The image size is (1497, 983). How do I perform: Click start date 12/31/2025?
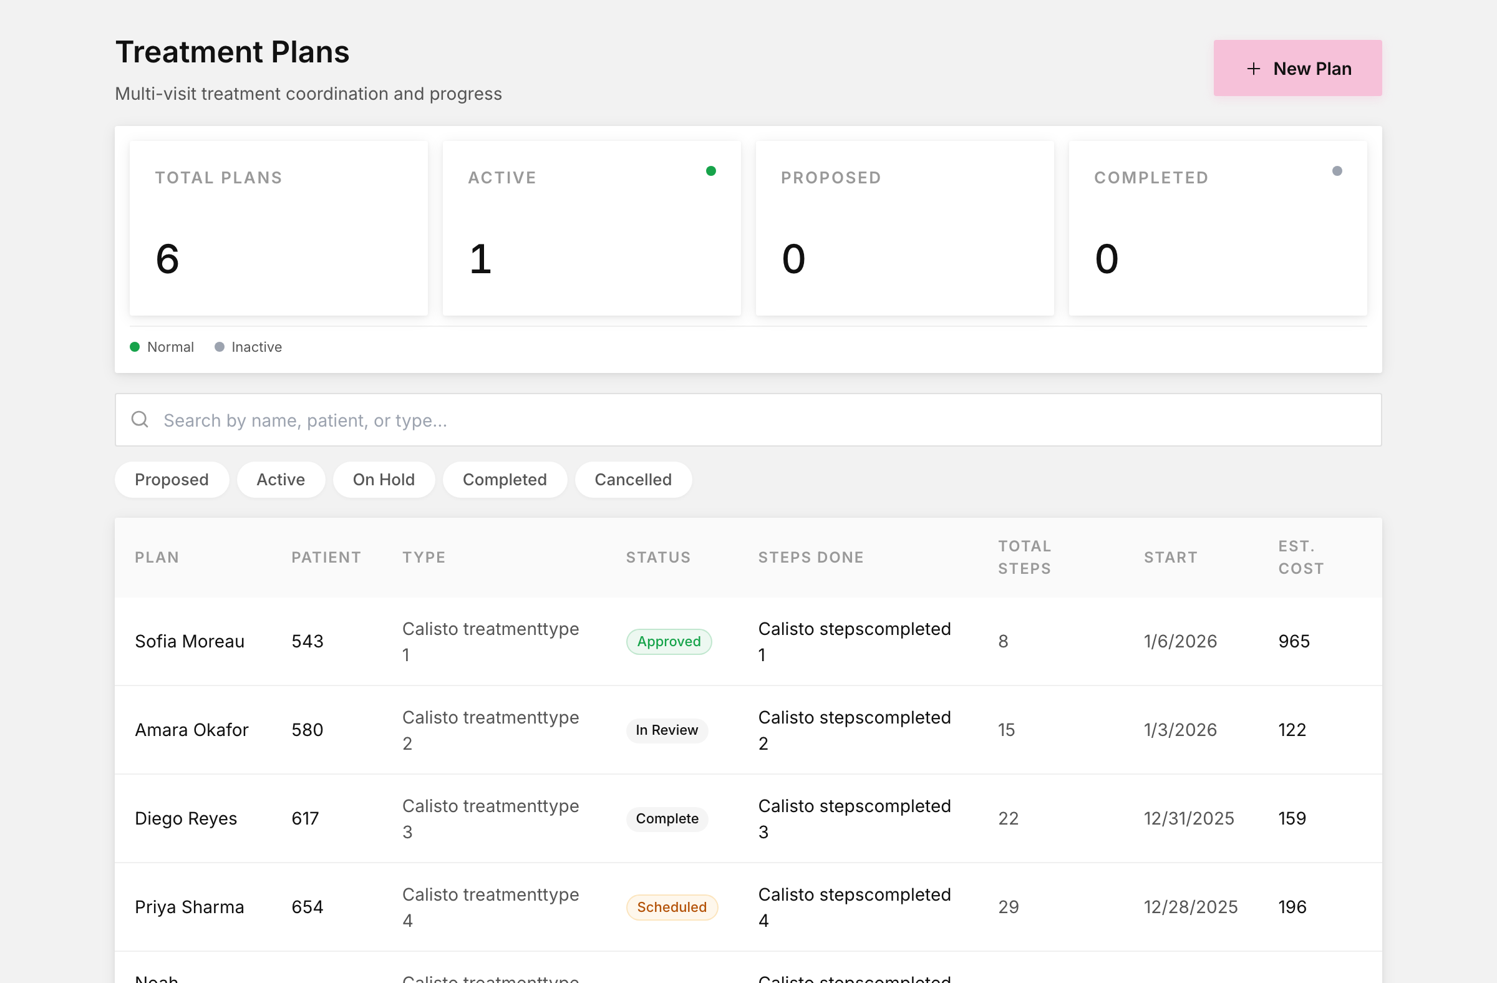1189,819
